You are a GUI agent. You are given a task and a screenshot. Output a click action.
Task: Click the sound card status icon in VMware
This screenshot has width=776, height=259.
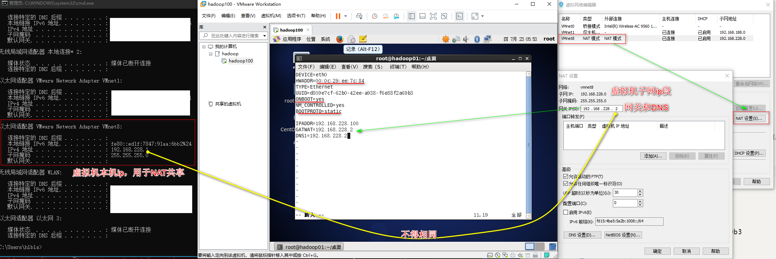(x=520, y=255)
